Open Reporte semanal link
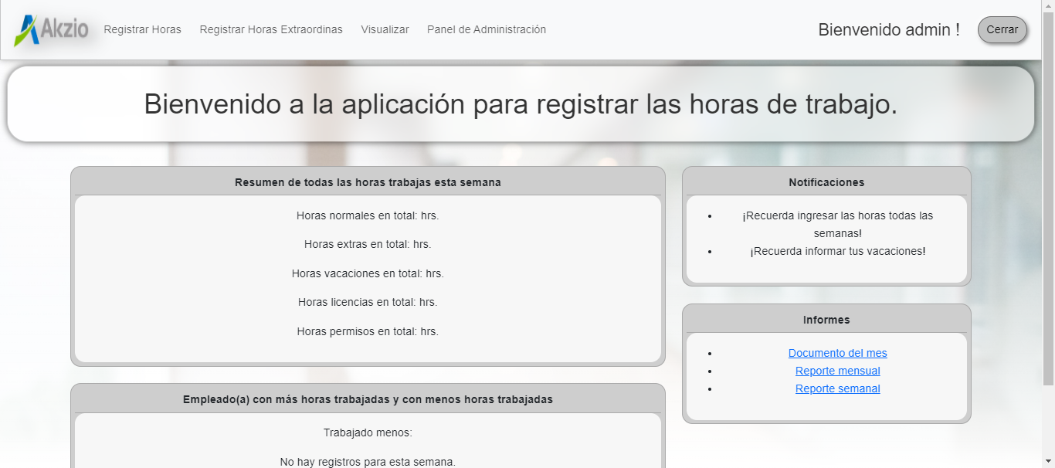 pos(838,388)
